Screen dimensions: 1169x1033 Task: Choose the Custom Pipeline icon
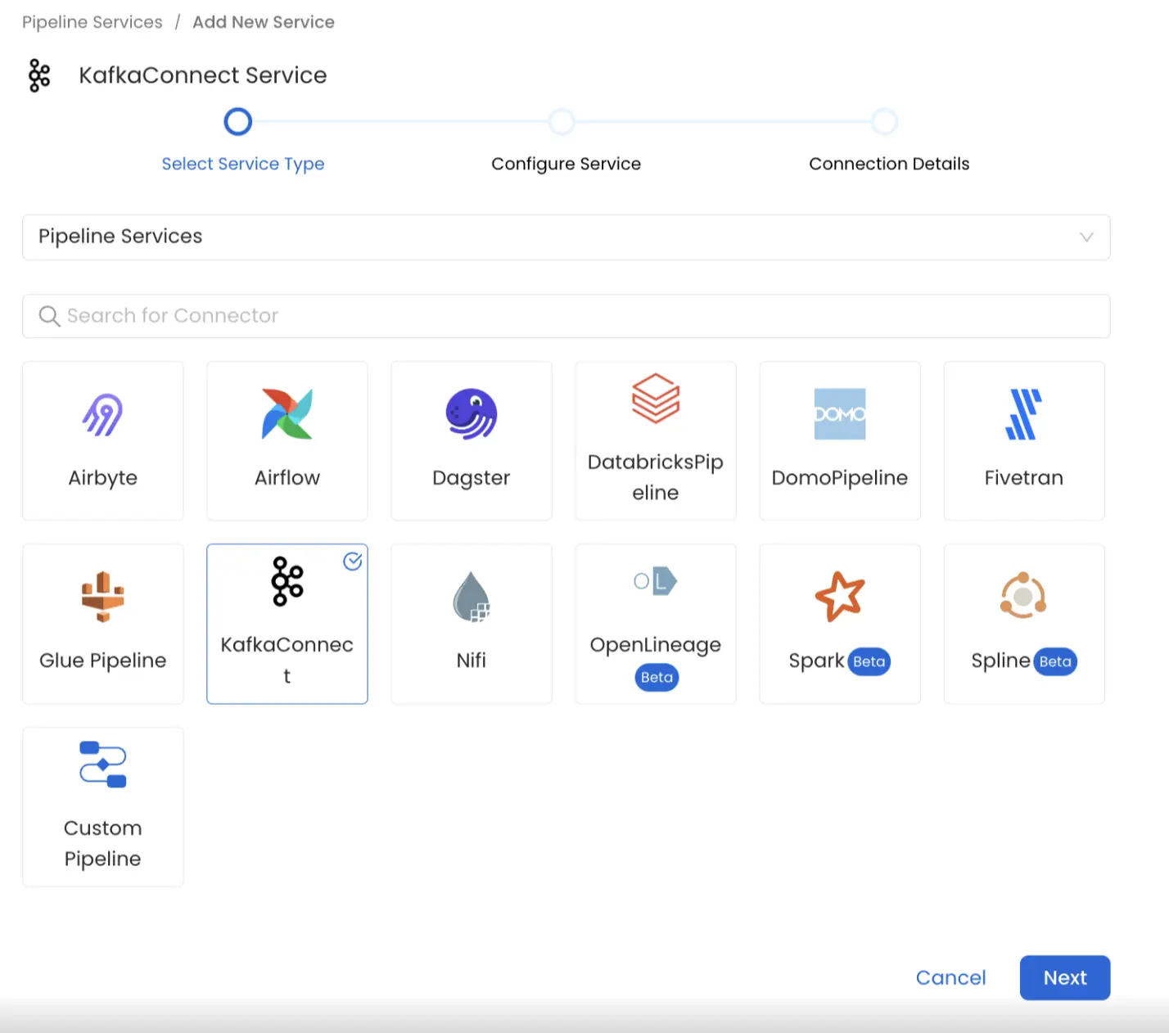point(102,764)
